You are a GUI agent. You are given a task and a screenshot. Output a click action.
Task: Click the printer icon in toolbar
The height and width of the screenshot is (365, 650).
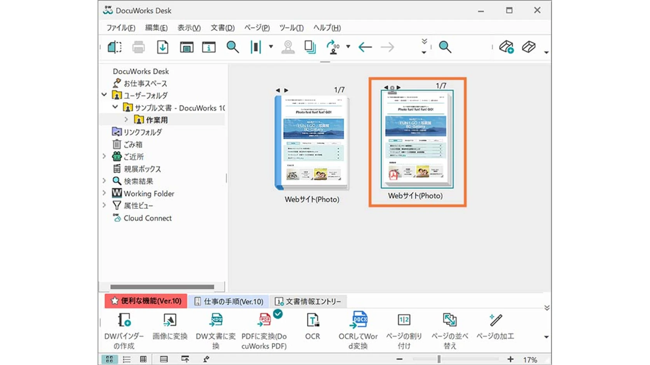click(138, 47)
